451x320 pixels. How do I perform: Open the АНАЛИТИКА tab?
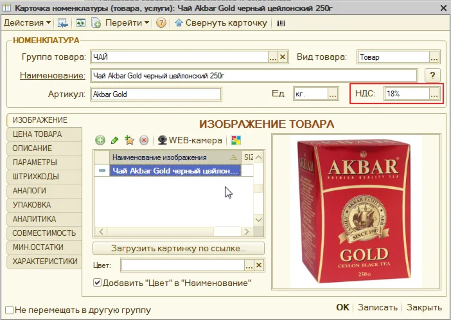pyautogui.click(x=44, y=219)
